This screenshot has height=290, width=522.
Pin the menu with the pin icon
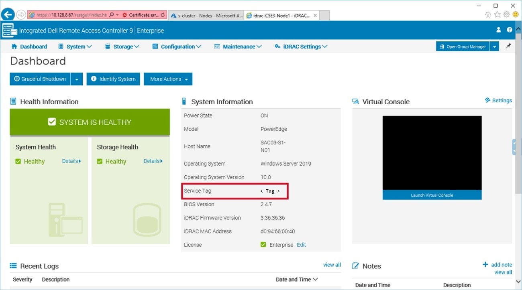point(508,47)
